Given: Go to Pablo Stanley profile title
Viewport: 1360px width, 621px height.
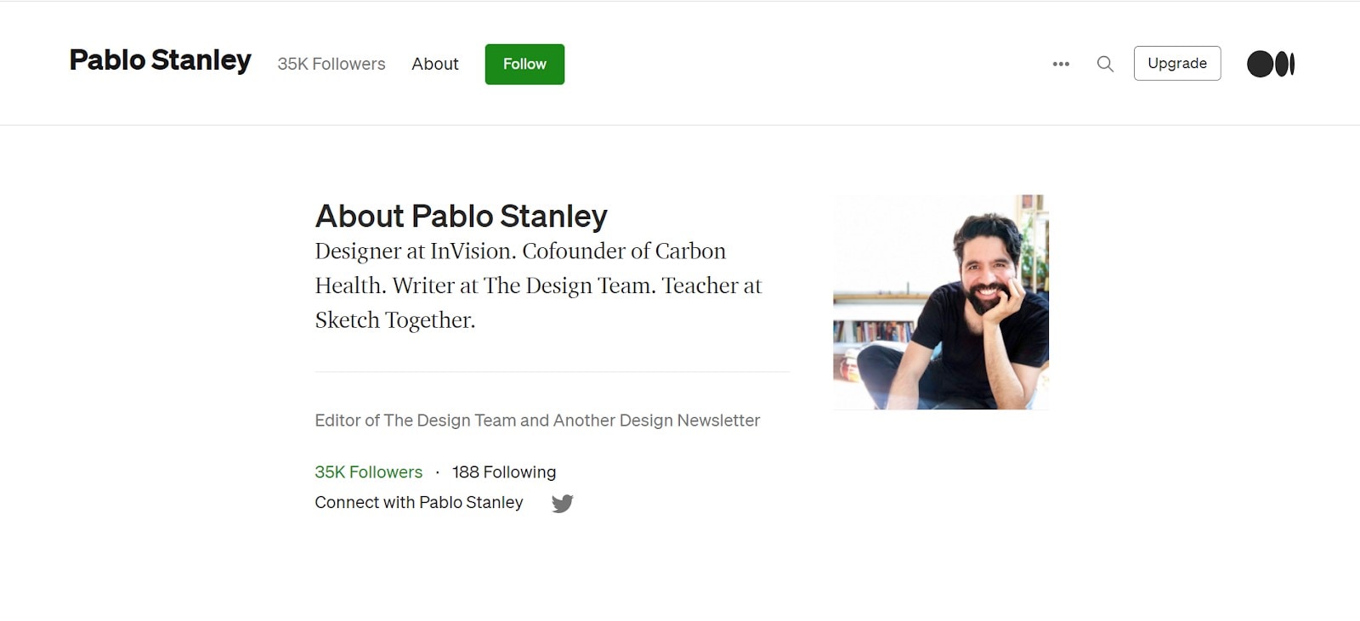Looking at the screenshot, I should pos(161,60).
